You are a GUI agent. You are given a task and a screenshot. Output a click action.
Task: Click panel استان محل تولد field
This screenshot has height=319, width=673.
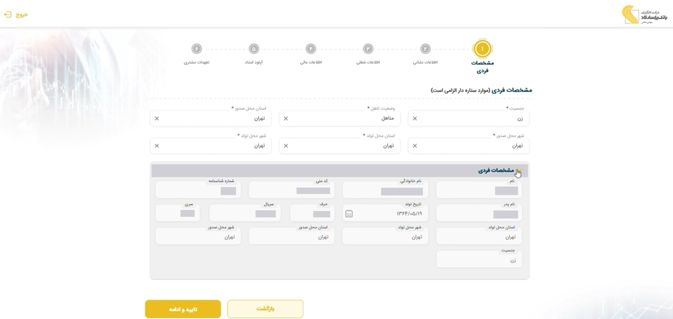479,236
